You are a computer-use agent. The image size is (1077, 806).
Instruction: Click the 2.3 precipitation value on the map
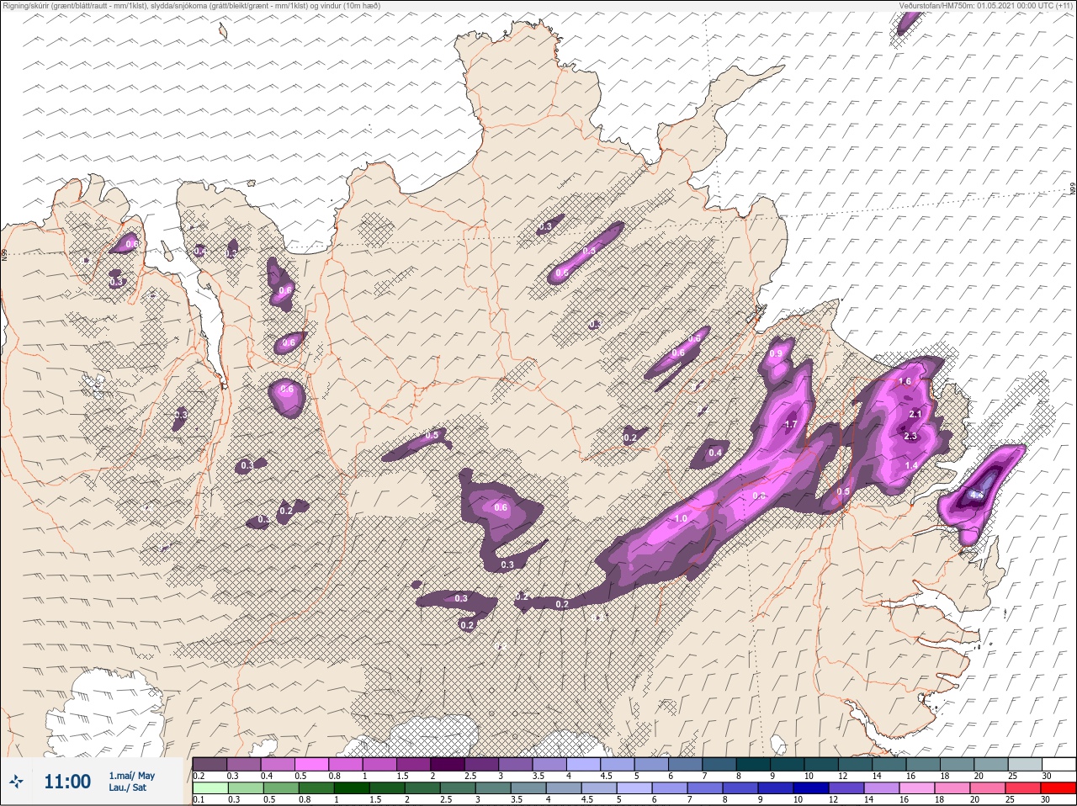[x=910, y=436]
